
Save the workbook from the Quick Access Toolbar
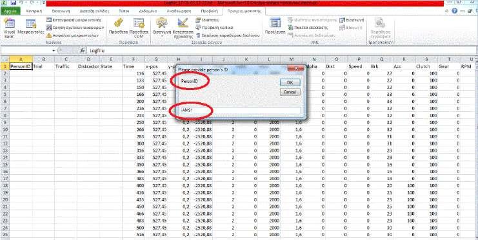[13, 3]
